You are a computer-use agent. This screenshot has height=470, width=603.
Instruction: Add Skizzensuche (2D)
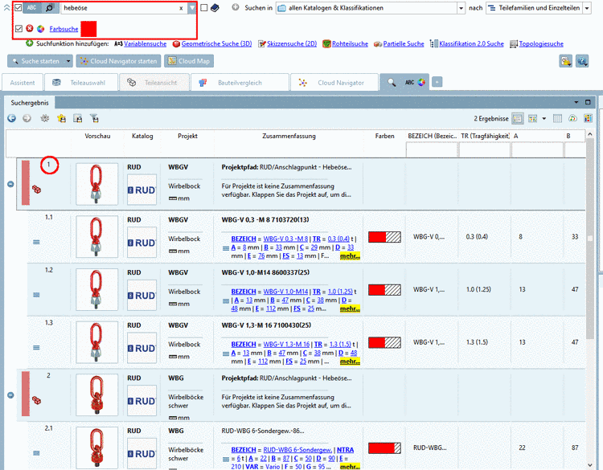coord(292,44)
